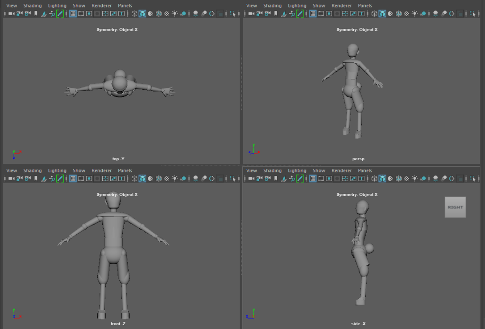
Task: Click the RIGHT face of the ViewCube
Action: (455, 207)
